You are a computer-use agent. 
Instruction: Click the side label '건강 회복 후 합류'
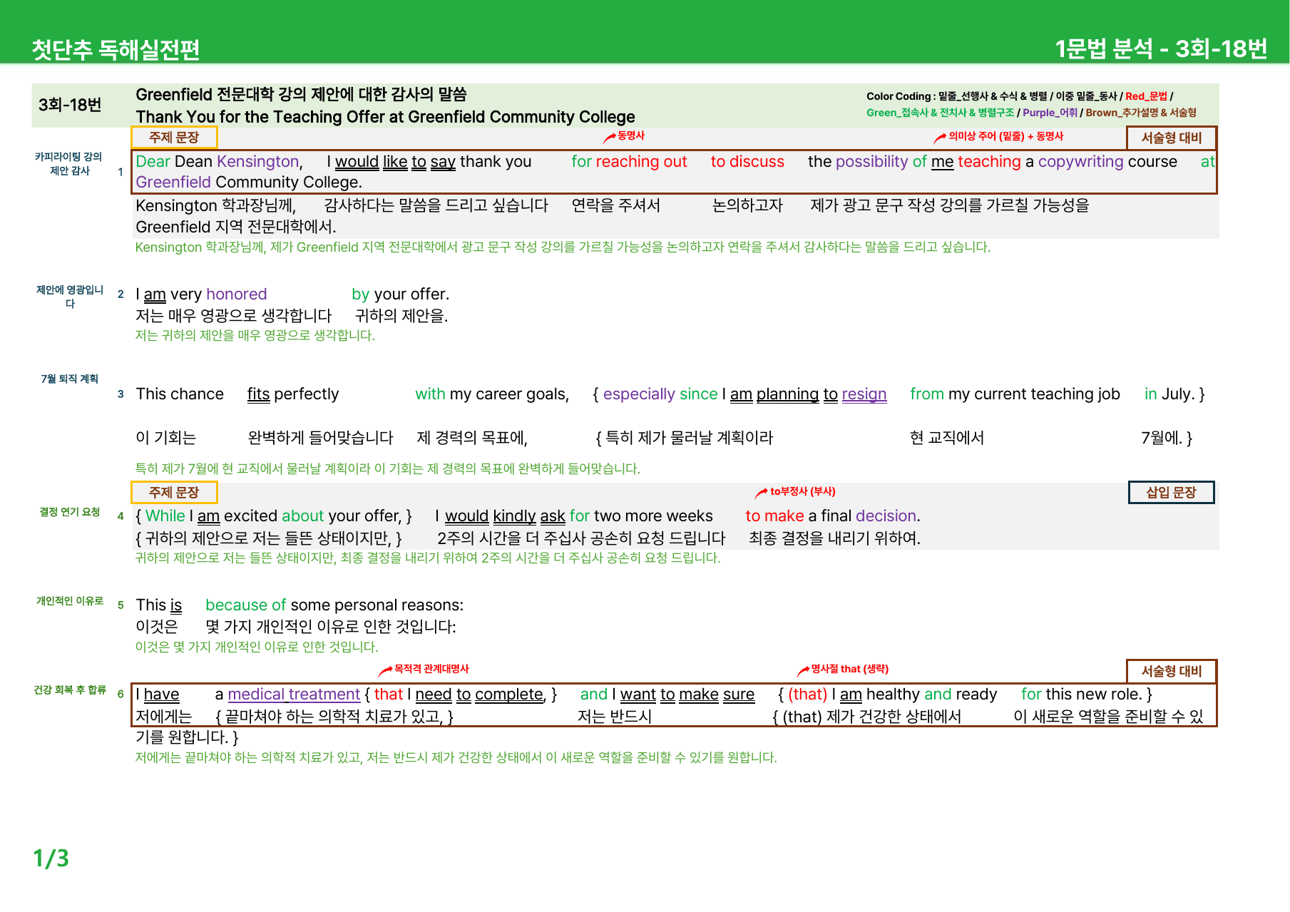[x=69, y=690]
